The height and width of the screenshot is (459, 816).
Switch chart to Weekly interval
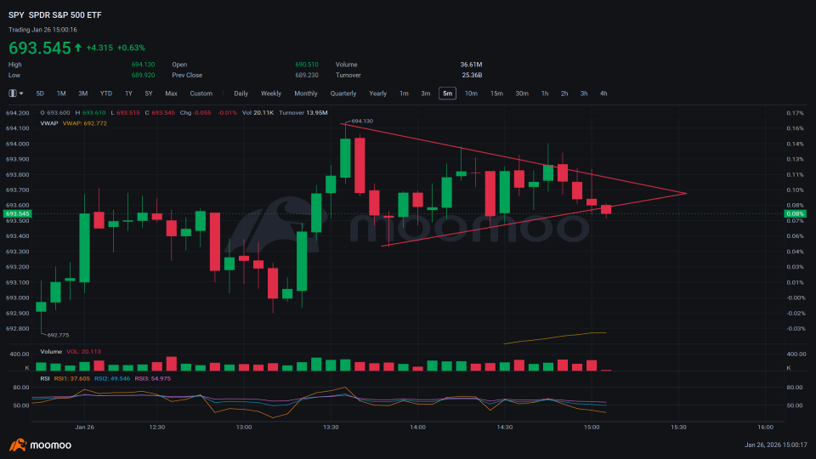(271, 93)
